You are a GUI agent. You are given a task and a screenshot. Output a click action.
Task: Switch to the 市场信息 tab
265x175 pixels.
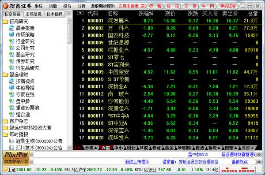pyautogui.click(x=33, y=14)
